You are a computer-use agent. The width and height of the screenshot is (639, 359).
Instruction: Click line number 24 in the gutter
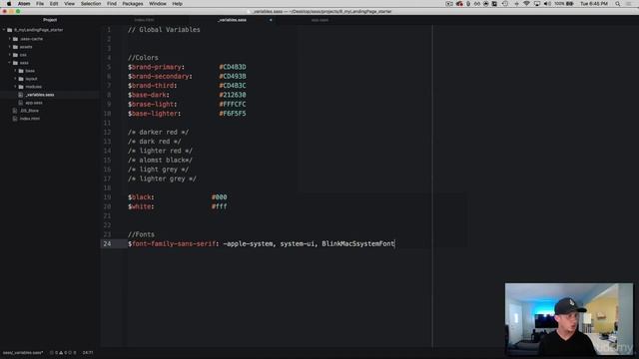tap(107, 243)
